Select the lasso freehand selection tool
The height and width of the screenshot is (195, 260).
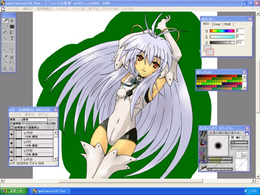click(12, 45)
